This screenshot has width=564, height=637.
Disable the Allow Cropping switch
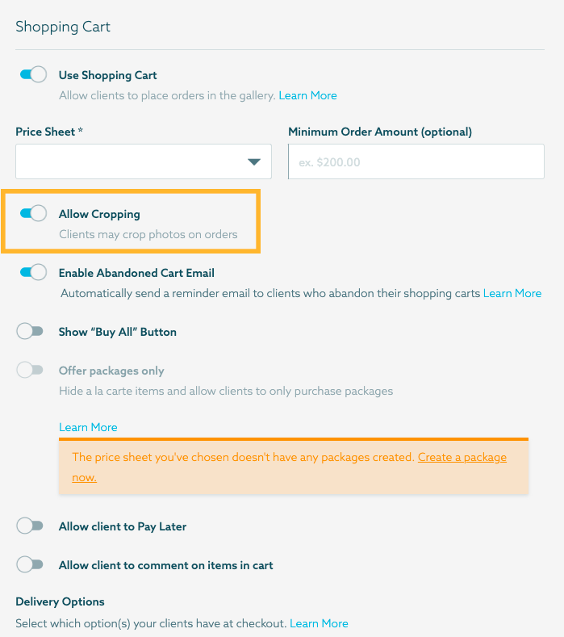point(32,214)
